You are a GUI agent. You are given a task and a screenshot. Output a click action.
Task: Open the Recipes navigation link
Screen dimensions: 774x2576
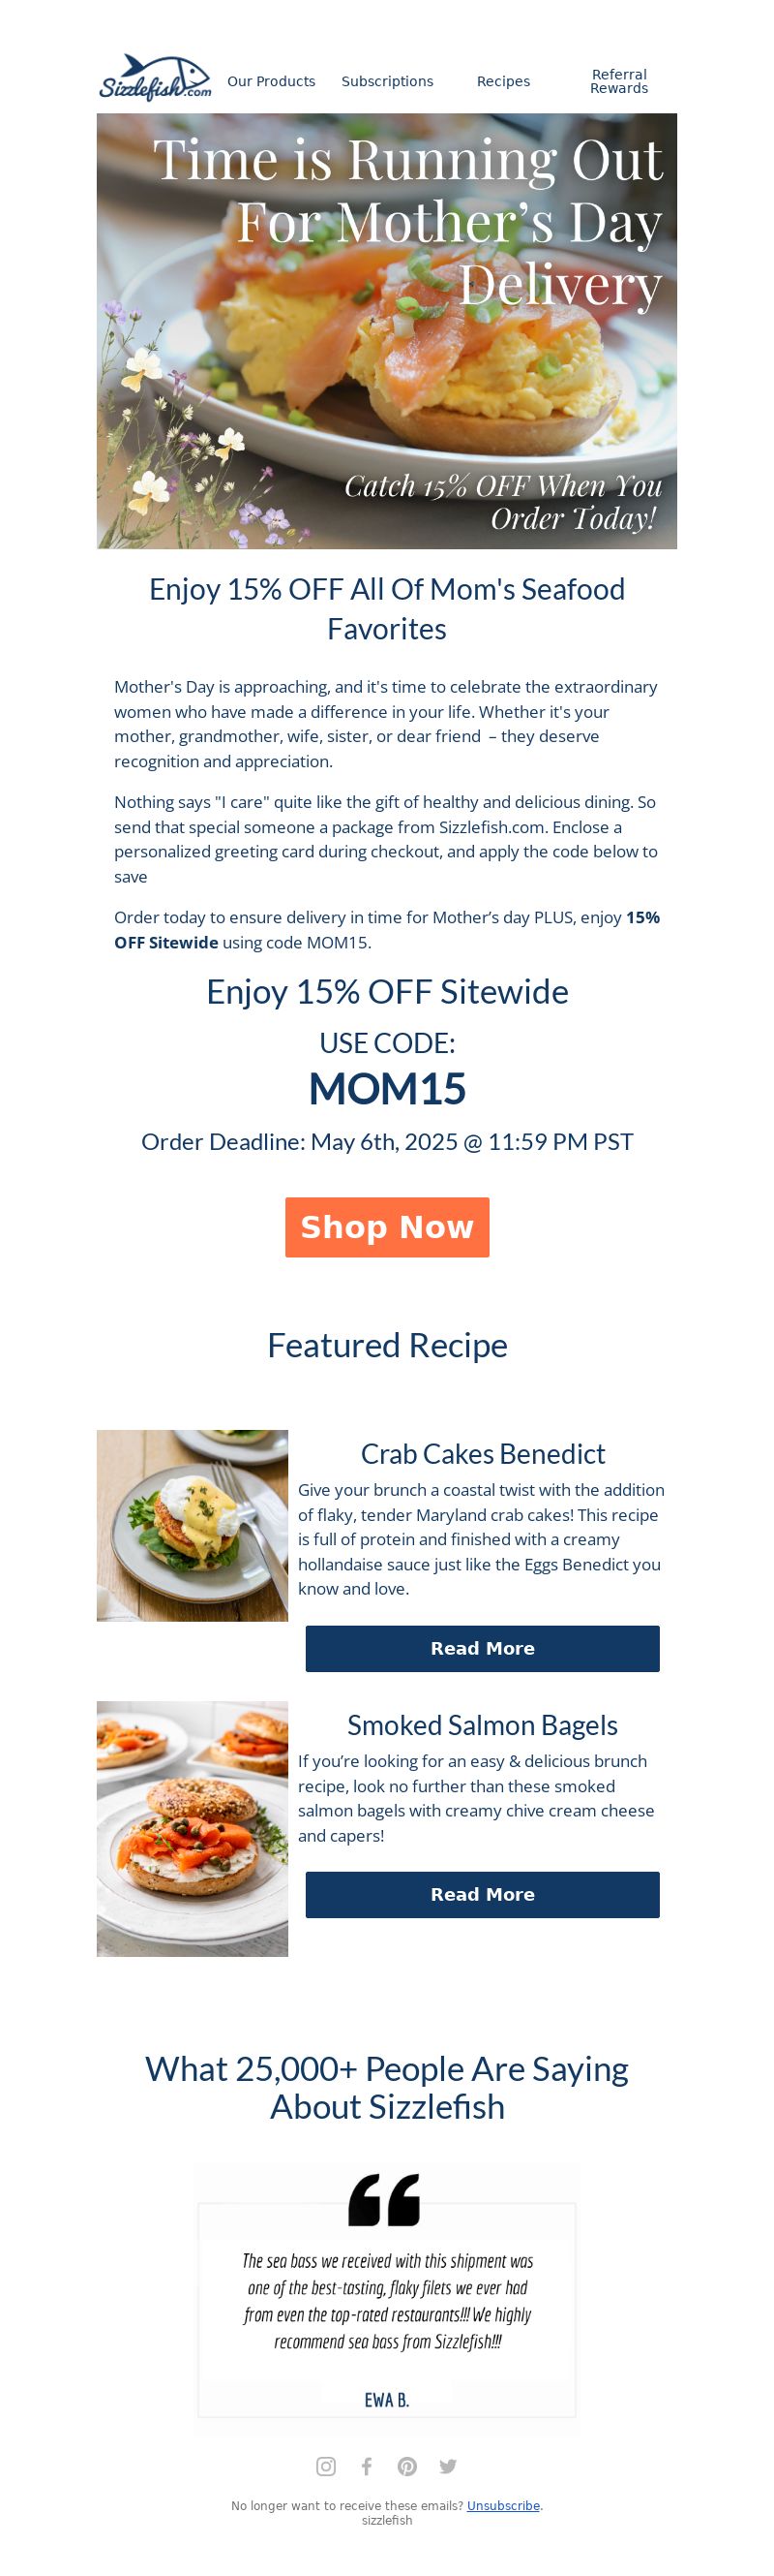pos(503,81)
